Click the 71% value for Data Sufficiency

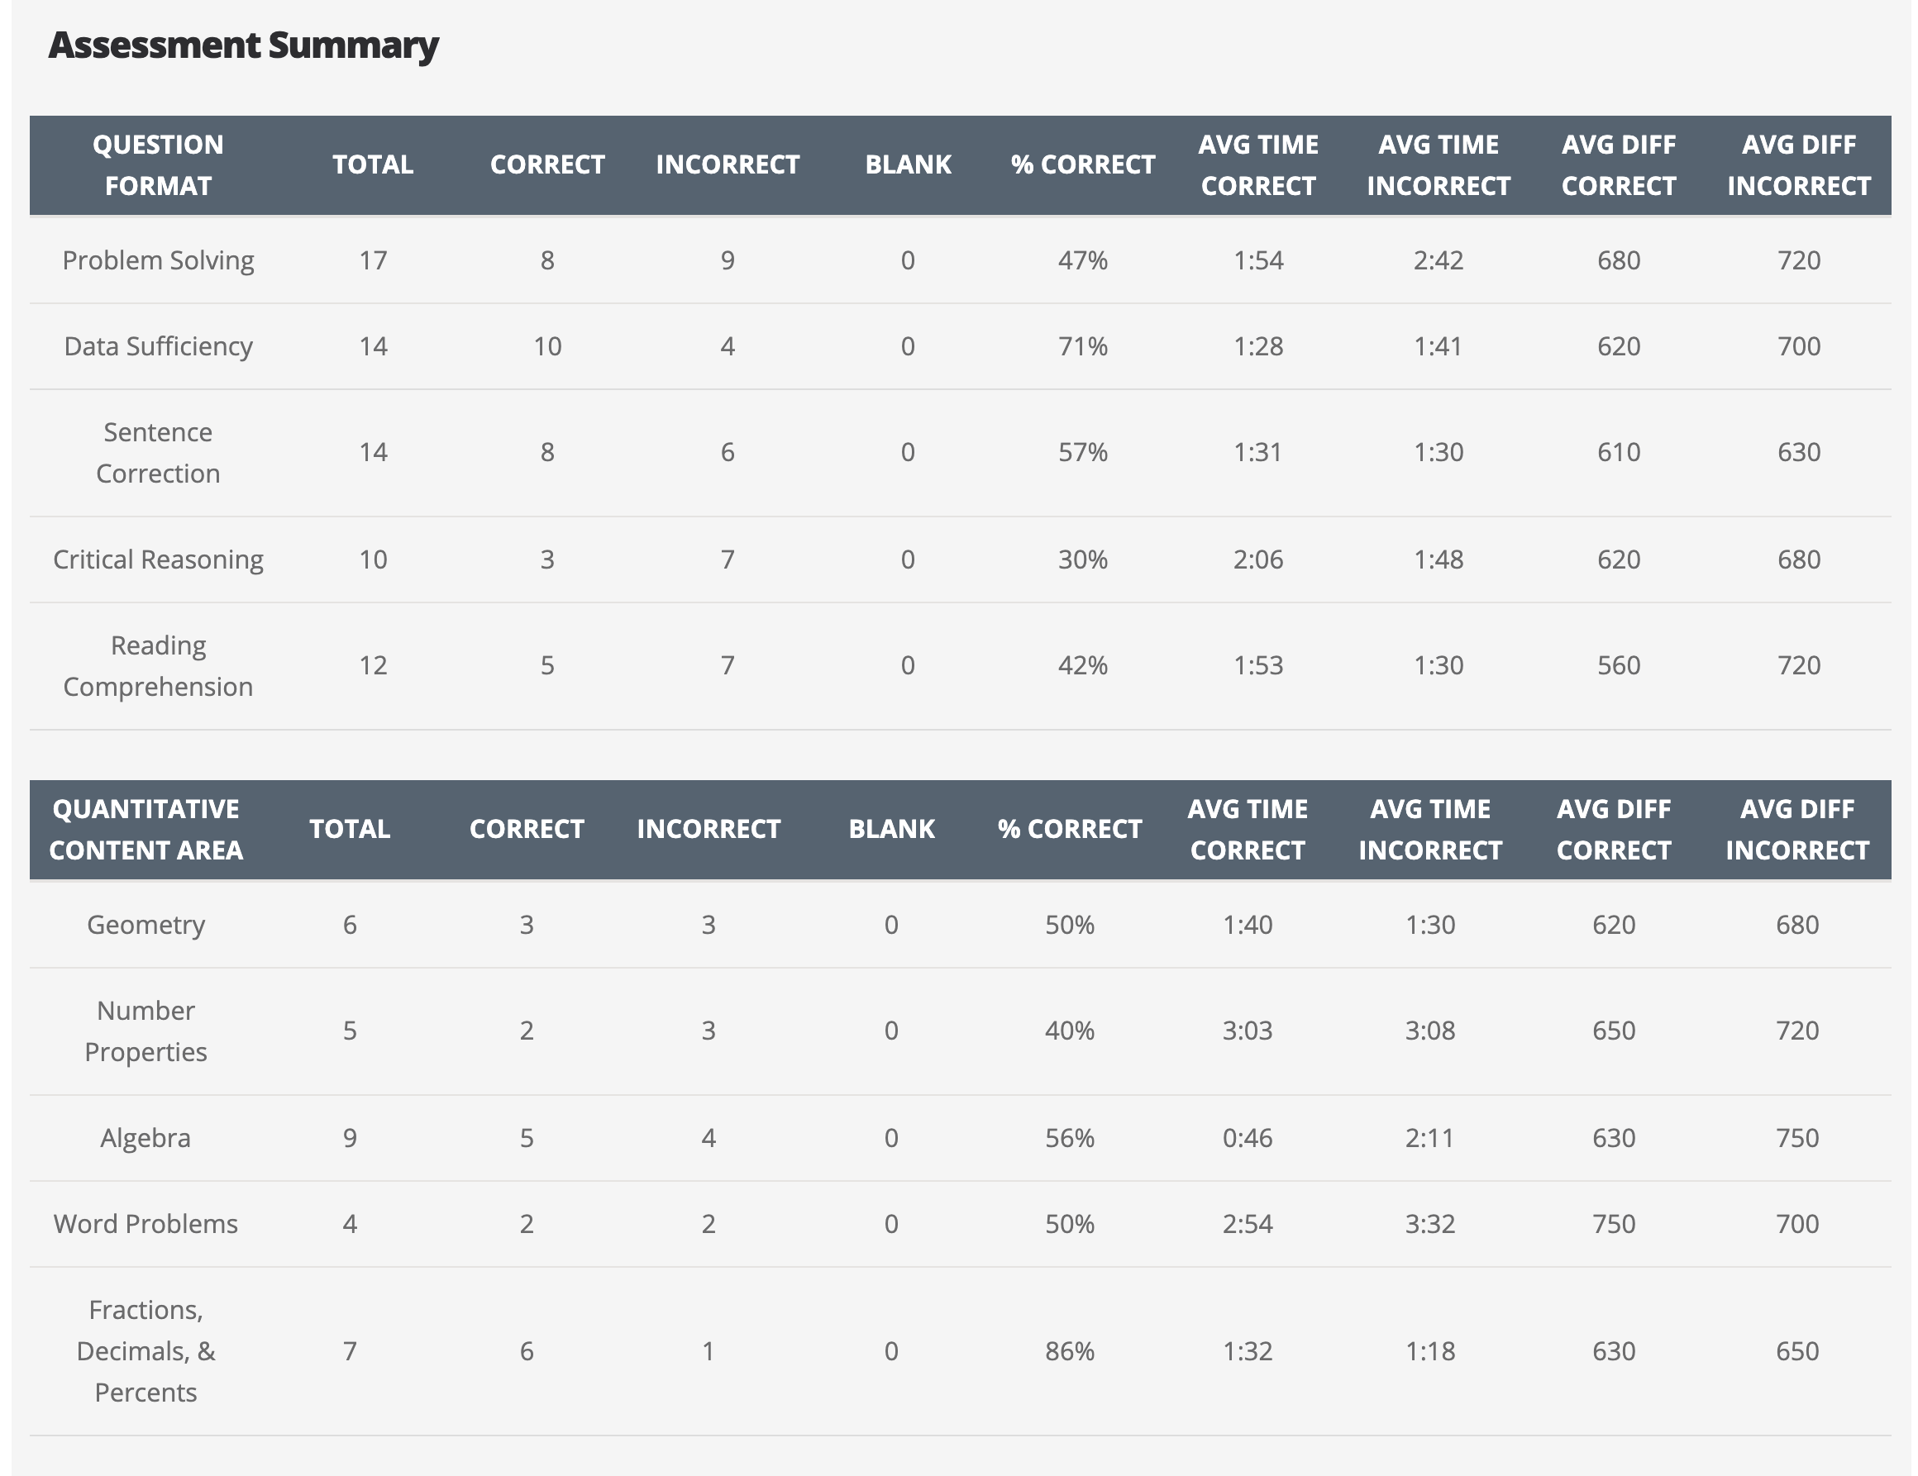click(x=1082, y=347)
